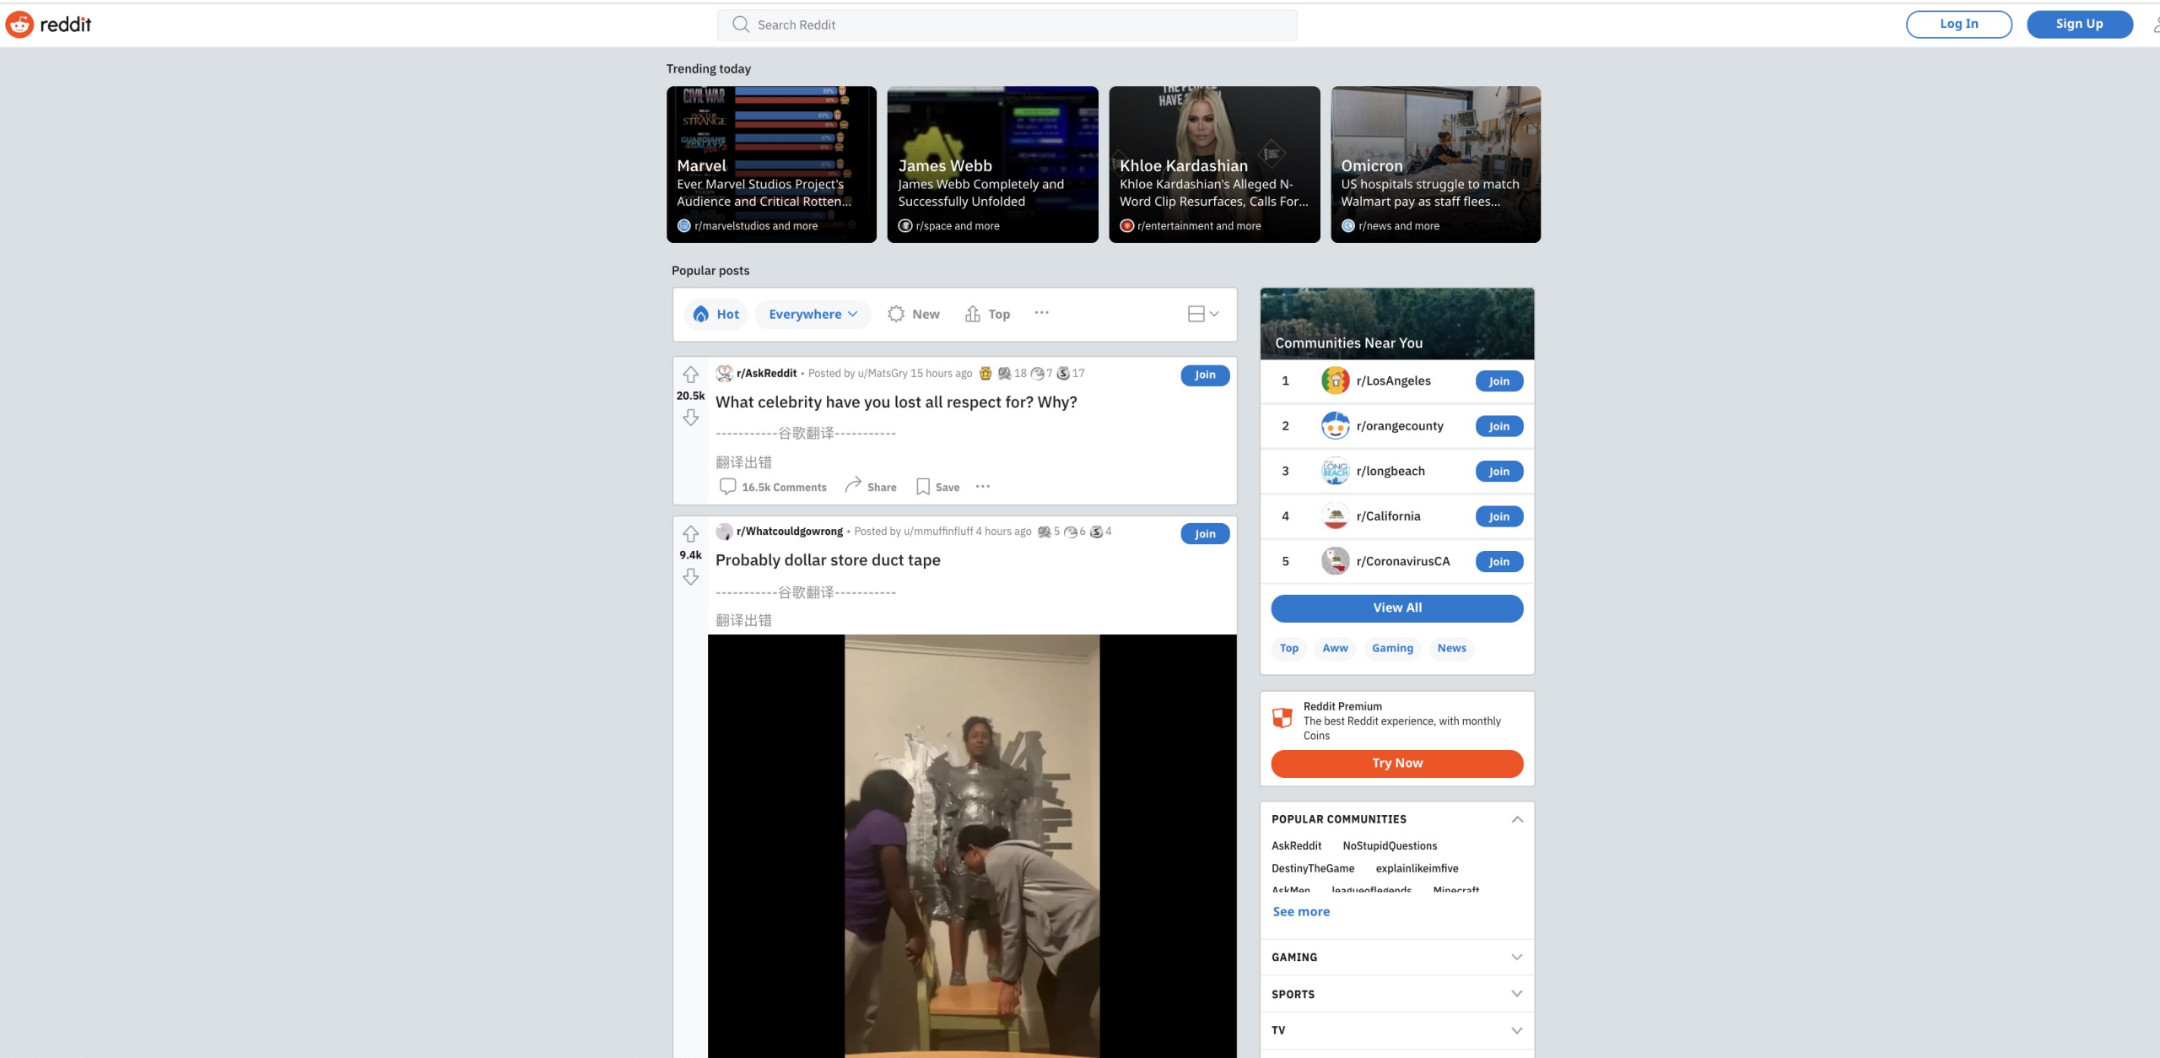This screenshot has height=1058, width=2160.
Task: Click award icon on AskReddit post
Action: point(985,373)
